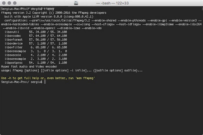Image resolution: width=203 pixels, height=135 pixels.
Task: Click the '--enable-libx264' flag text
Action: [x=188, y=24]
